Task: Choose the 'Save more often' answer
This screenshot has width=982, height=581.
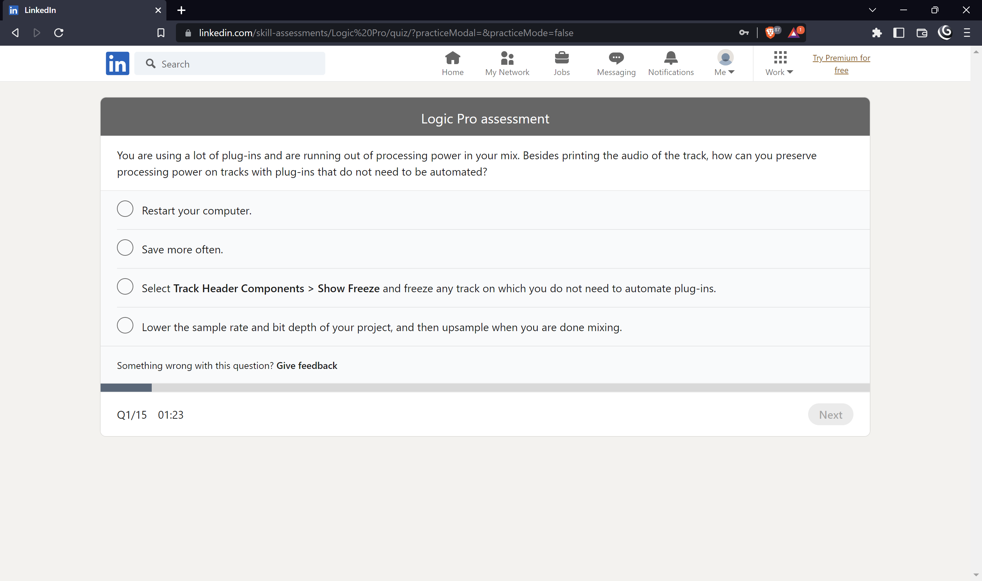Action: (x=125, y=248)
